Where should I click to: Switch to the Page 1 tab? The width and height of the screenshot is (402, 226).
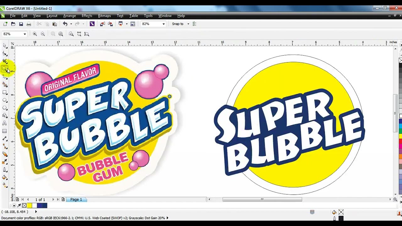pyautogui.click(x=76, y=200)
